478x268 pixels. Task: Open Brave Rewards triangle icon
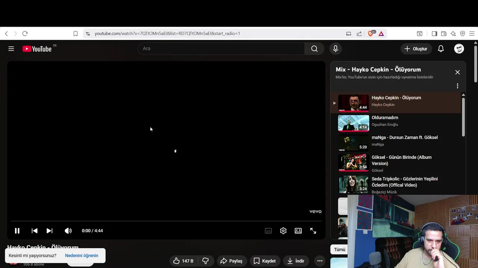click(381, 33)
